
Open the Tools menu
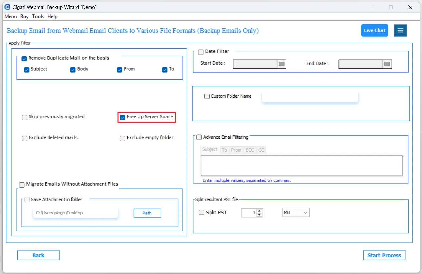coord(38,16)
